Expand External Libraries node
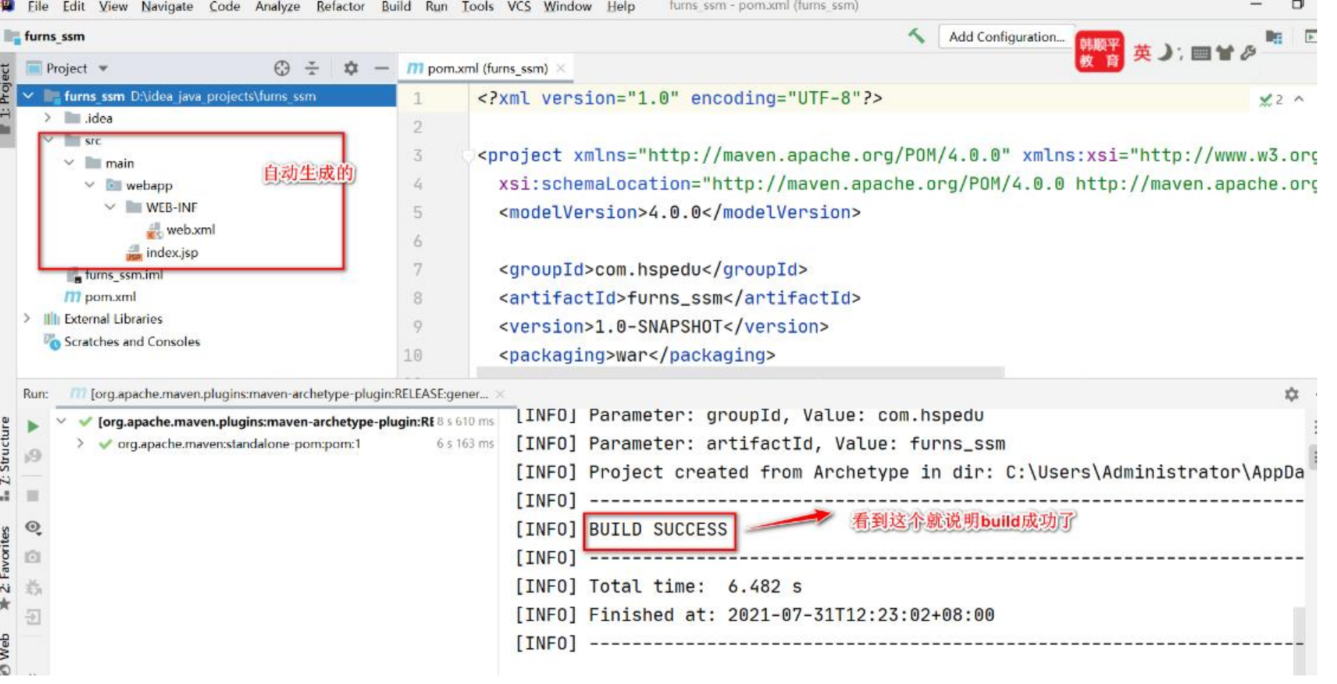 27,319
